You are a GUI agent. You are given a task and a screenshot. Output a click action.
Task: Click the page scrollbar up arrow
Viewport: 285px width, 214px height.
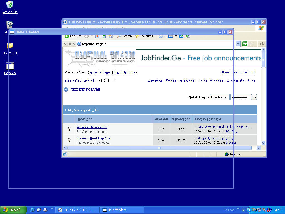(263, 50)
